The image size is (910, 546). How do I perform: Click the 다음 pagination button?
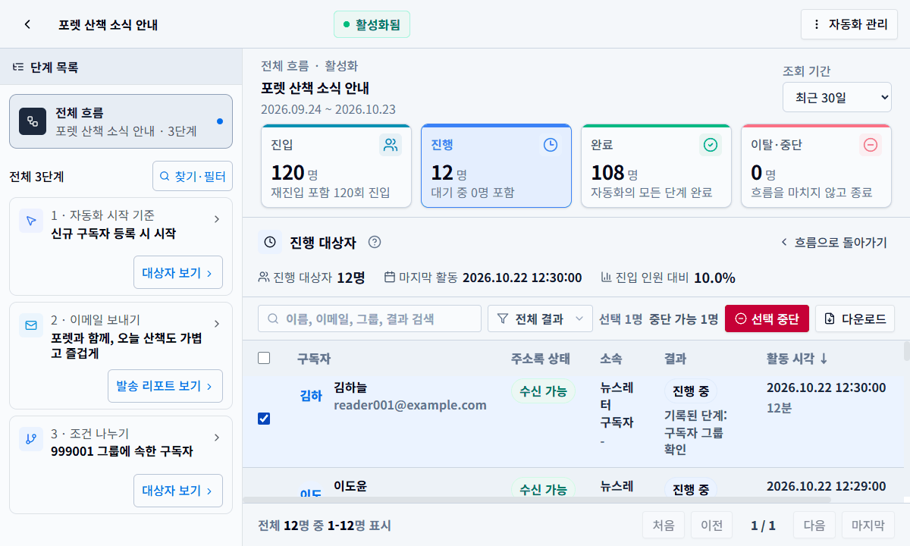[x=814, y=525]
